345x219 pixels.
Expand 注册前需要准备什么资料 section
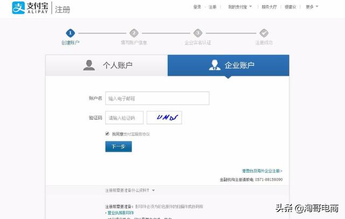tap(130, 190)
